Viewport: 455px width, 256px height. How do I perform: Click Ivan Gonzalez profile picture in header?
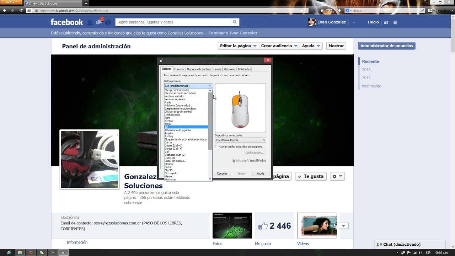coord(312,22)
